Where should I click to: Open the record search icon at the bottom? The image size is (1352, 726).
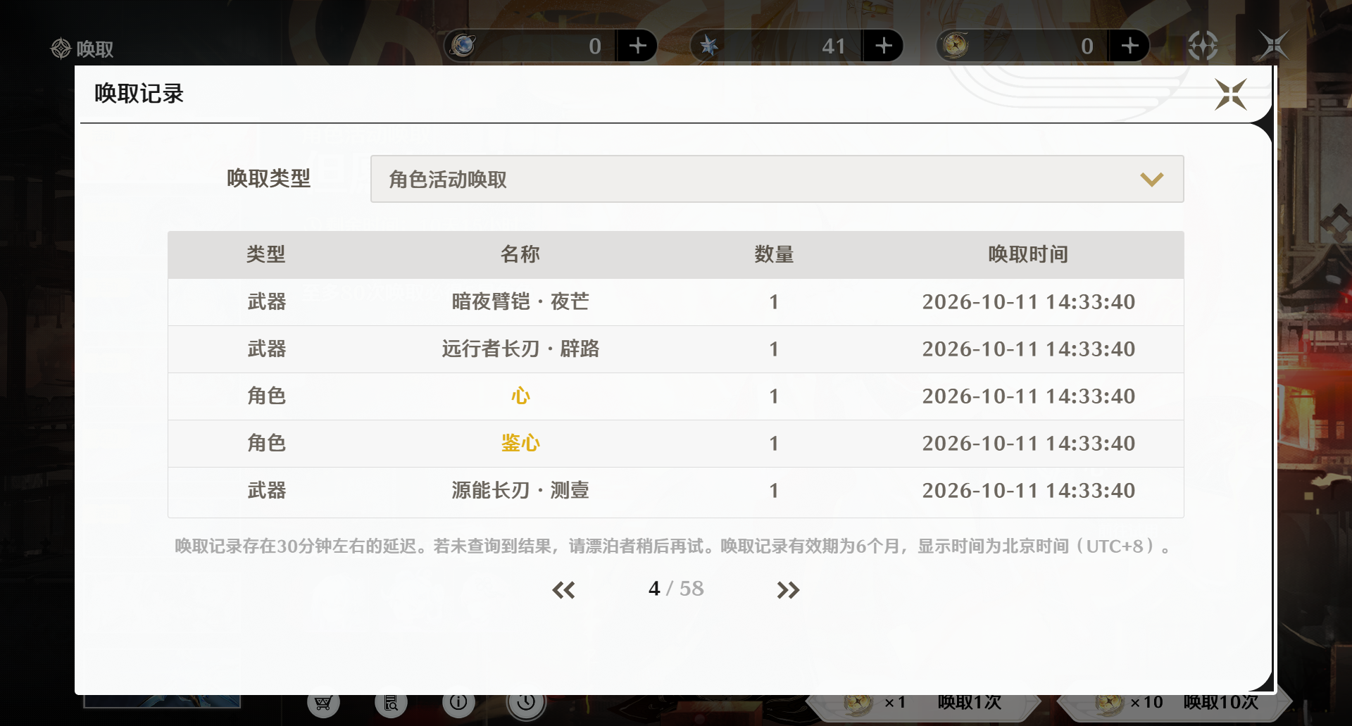click(x=391, y=703)
